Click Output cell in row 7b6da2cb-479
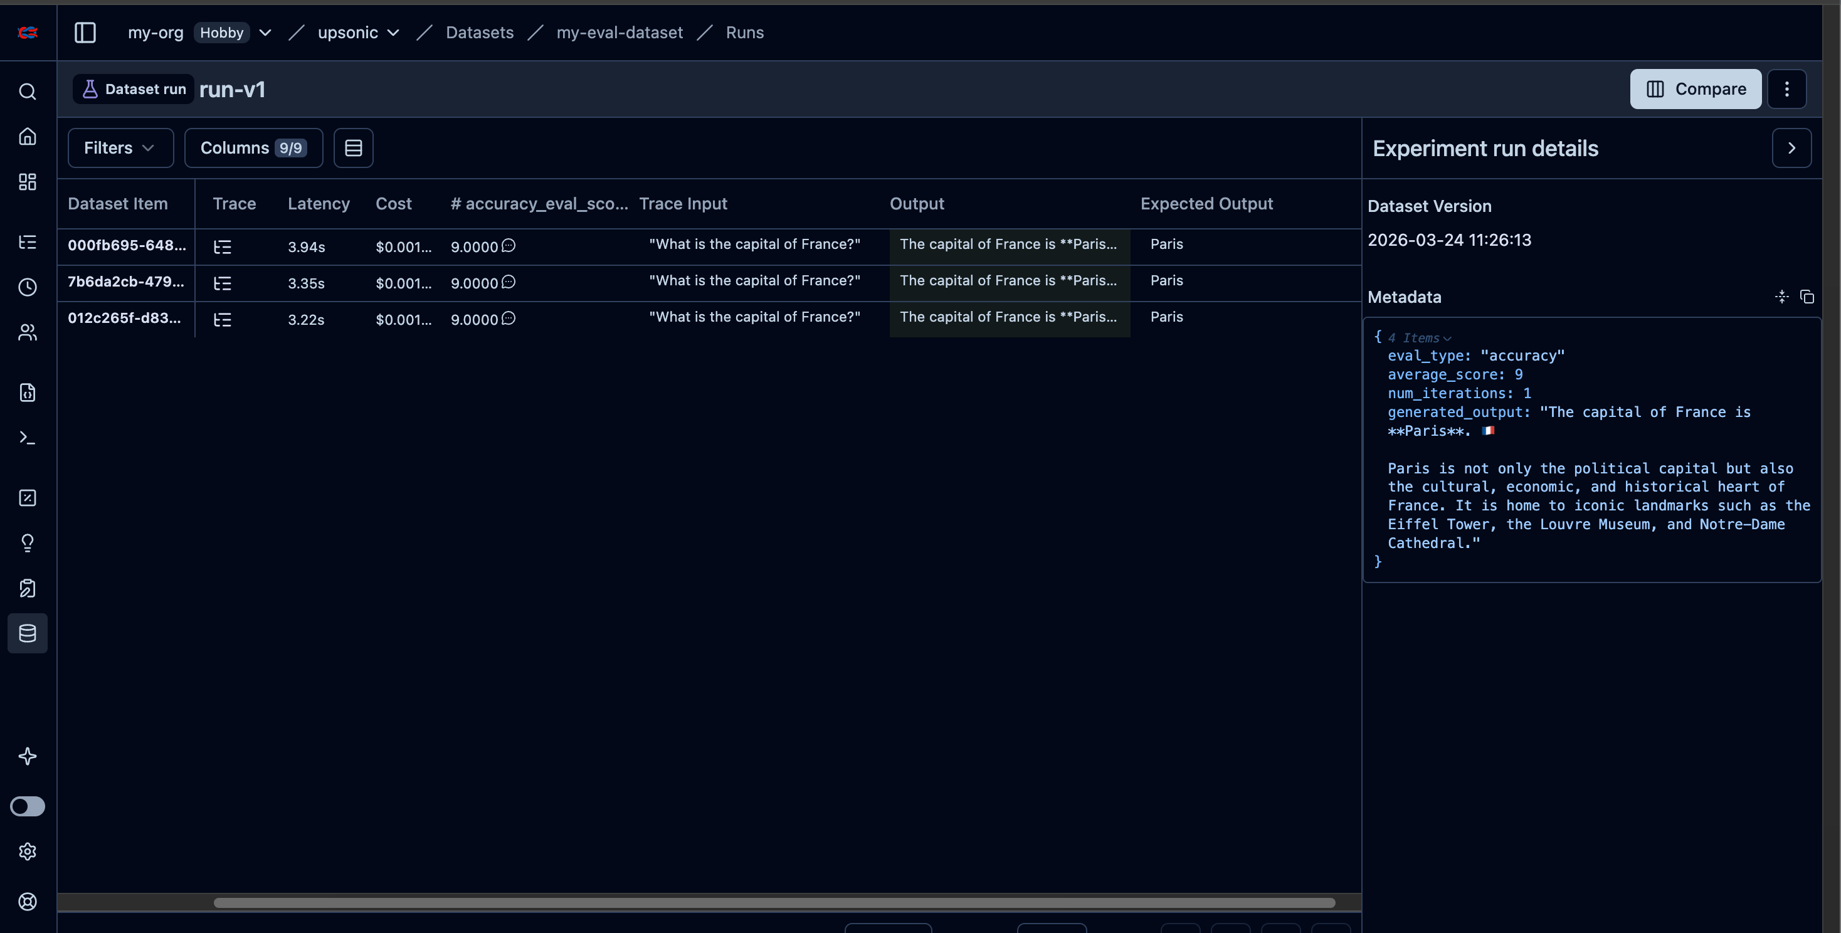1841x933 pixels. (1009, 283)
